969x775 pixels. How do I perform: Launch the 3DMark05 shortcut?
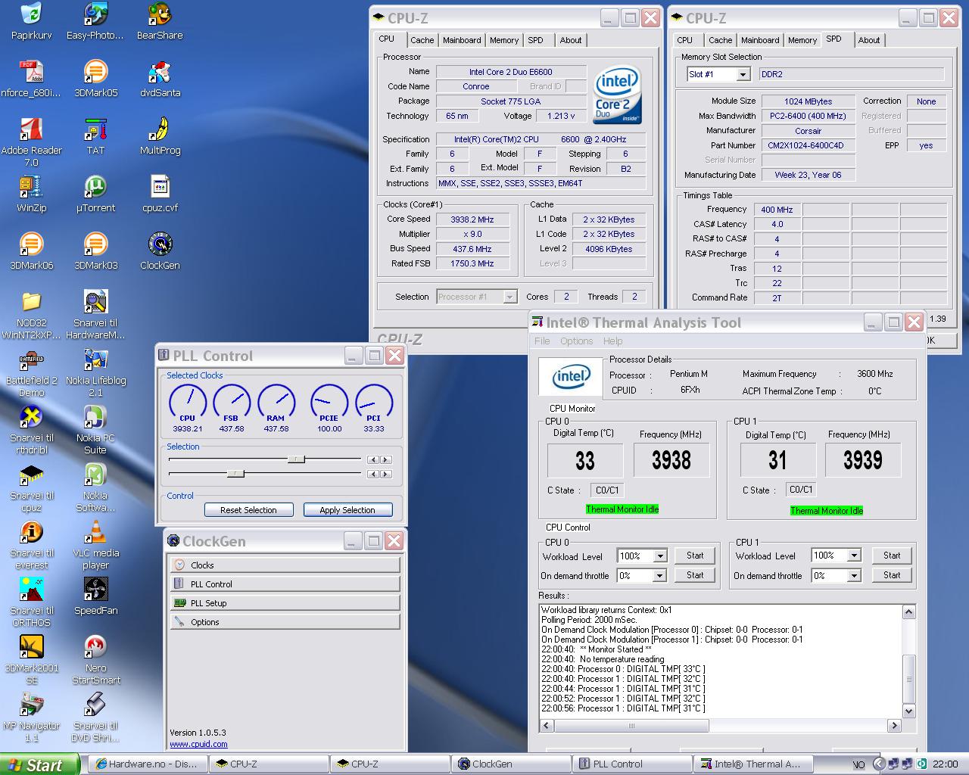[95, 79]
